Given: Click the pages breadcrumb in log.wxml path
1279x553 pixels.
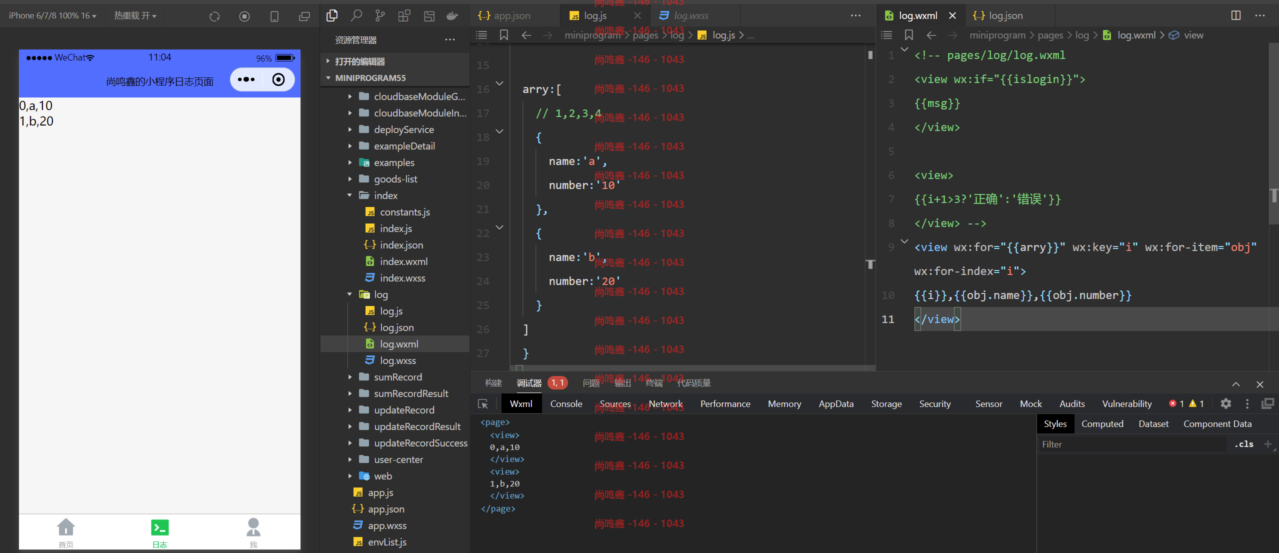Looking at the screenshot, I should (x=1050, y=35).
